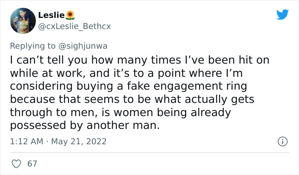Open the @cxLeslie_Bethcx handle link
The image size is (299, 175).
(75, 26)
